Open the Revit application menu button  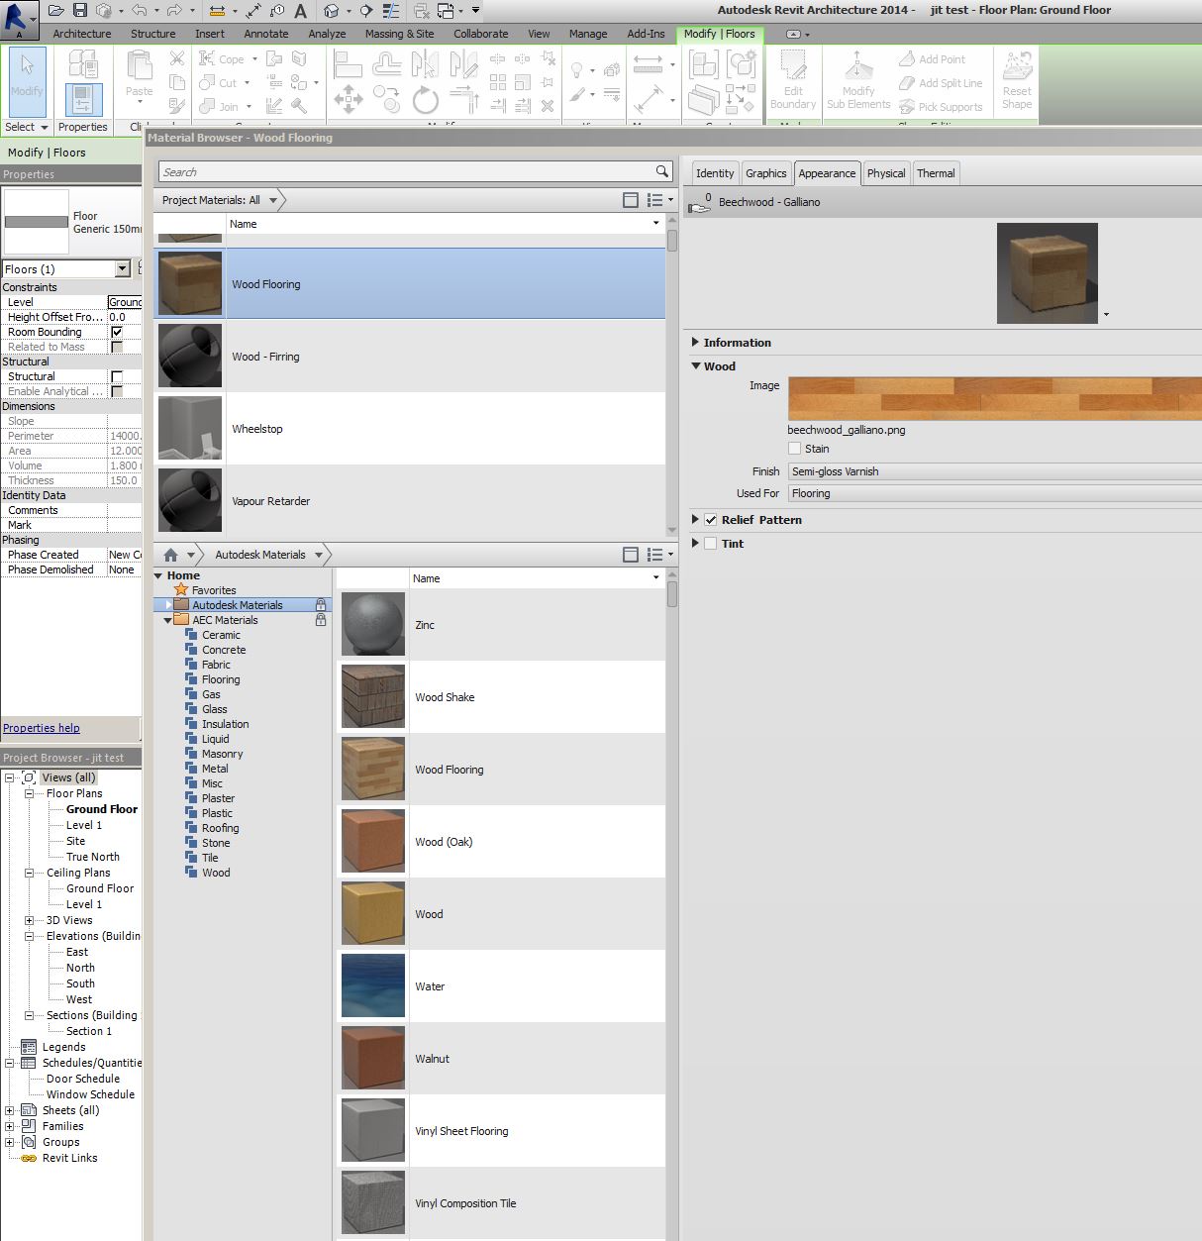point(19,19)
